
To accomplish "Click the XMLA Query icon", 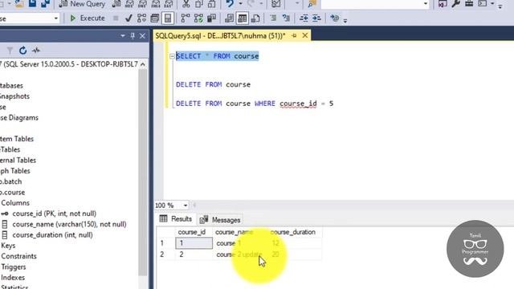I will (x=155, y=4).
